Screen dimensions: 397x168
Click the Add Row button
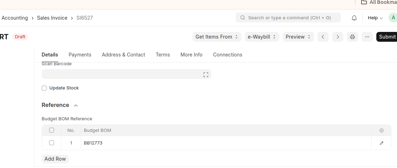point(55,159)
